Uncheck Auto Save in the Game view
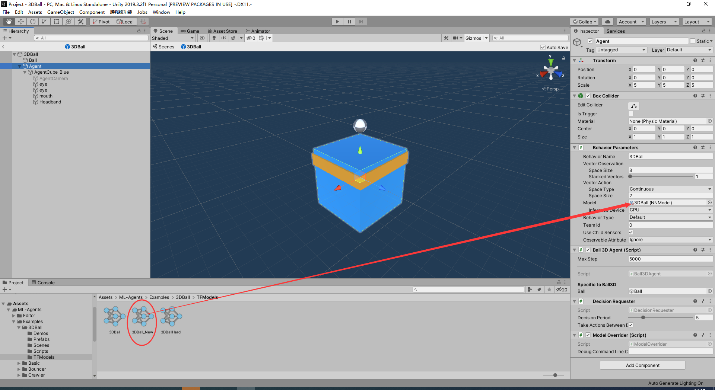Screen dimensions: 715x390 543,47
